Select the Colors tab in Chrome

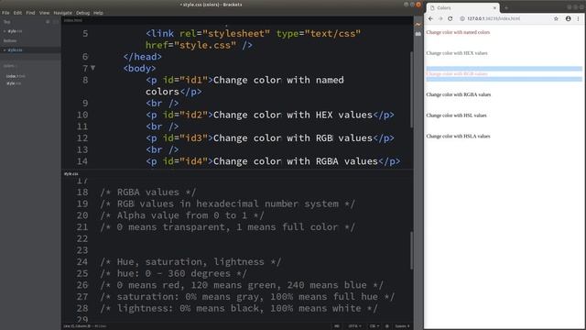pos(462,8)
